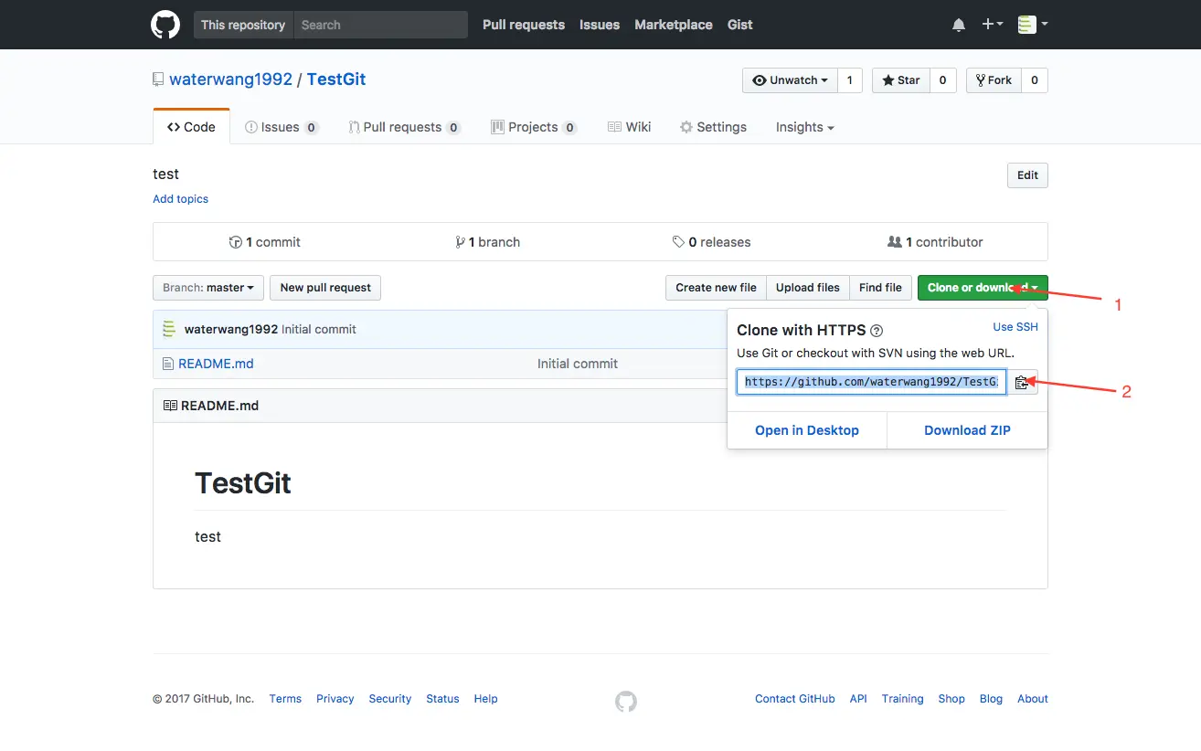Open Issues in top navigation
1201x751 pixels.
point(600,25)
